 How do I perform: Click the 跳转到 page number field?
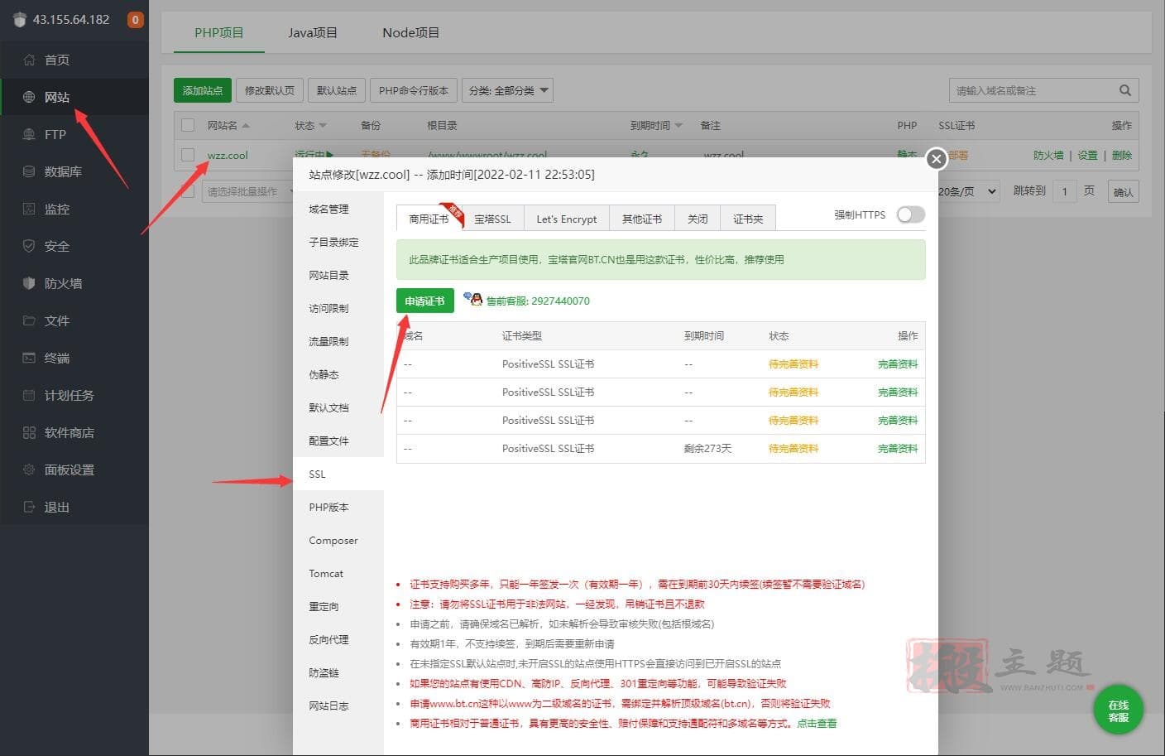[x=1065, y=191]
